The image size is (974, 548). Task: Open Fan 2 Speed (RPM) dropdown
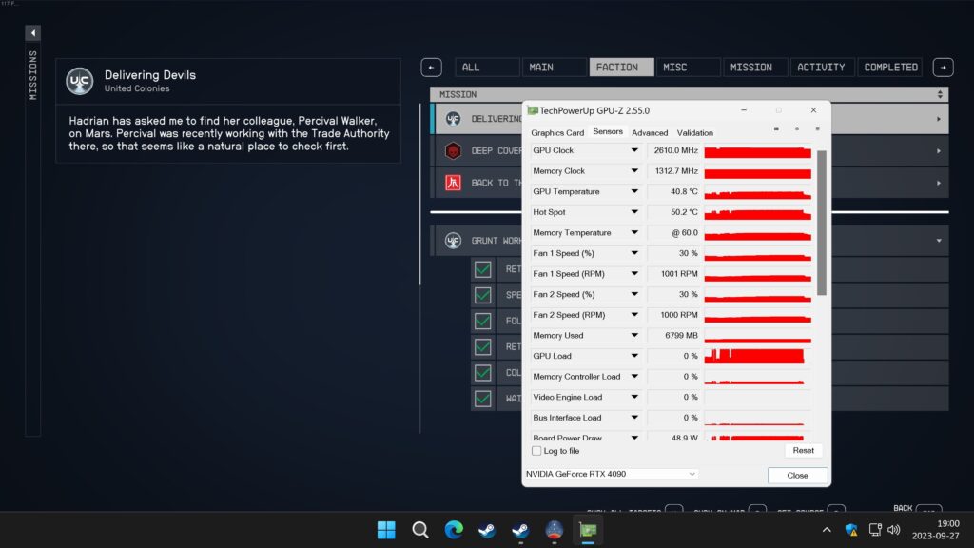click(634, 314)
